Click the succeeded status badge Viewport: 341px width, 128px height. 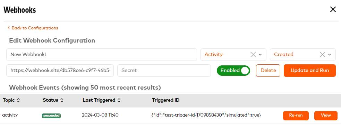click(x=51, y=116)
